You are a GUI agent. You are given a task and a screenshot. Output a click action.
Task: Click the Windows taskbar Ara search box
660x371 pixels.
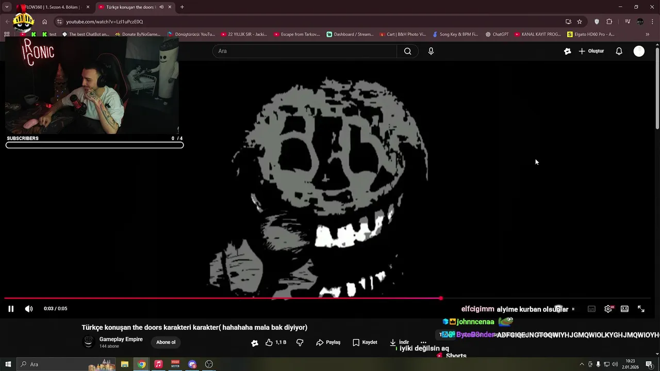coord(66,364)
